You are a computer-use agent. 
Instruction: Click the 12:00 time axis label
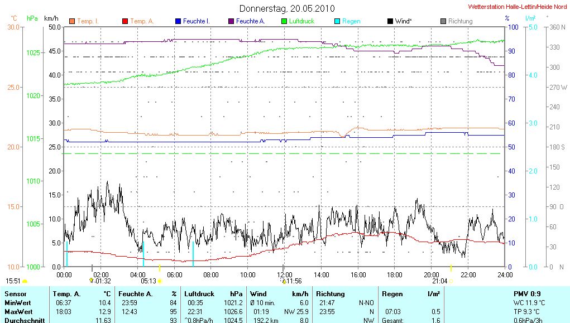tap(284, 274)
